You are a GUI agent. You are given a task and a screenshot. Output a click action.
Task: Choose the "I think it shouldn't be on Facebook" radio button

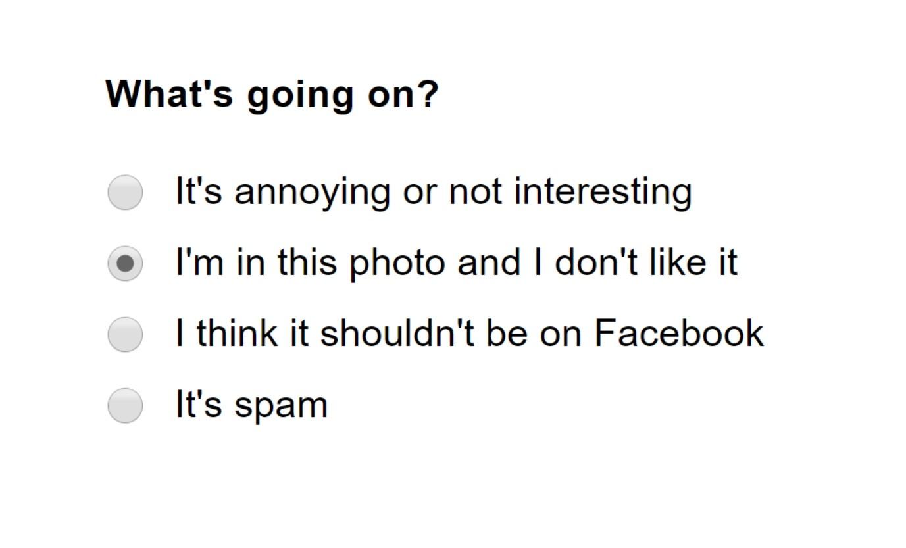[x=125, y=334]
